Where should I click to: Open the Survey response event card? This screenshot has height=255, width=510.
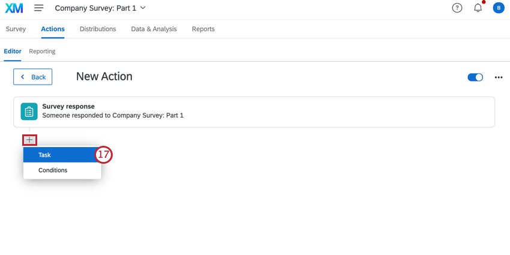pos(254,112)
